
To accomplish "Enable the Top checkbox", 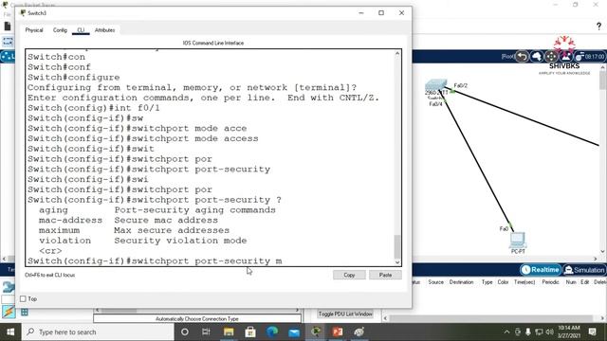I will click(x=23, y=299).
